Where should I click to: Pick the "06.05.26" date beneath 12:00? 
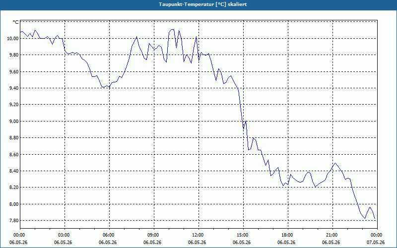197,243
